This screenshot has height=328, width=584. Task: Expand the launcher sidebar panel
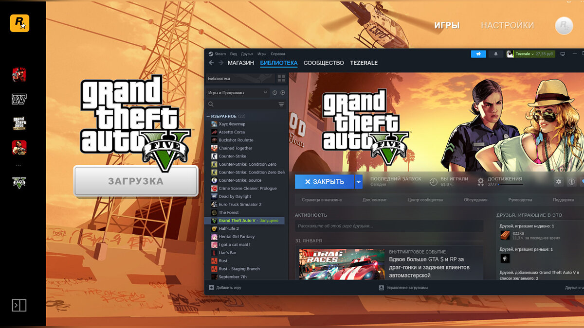tap(19, 305)
